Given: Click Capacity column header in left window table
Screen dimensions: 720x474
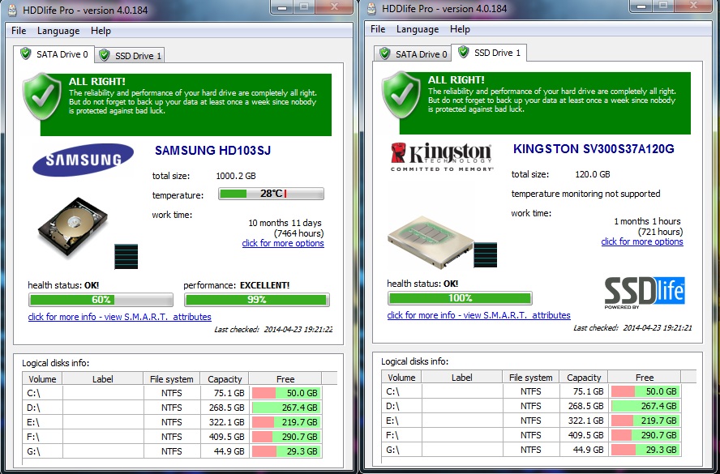Looking at the screenshot, I should (x=225, y=379).
